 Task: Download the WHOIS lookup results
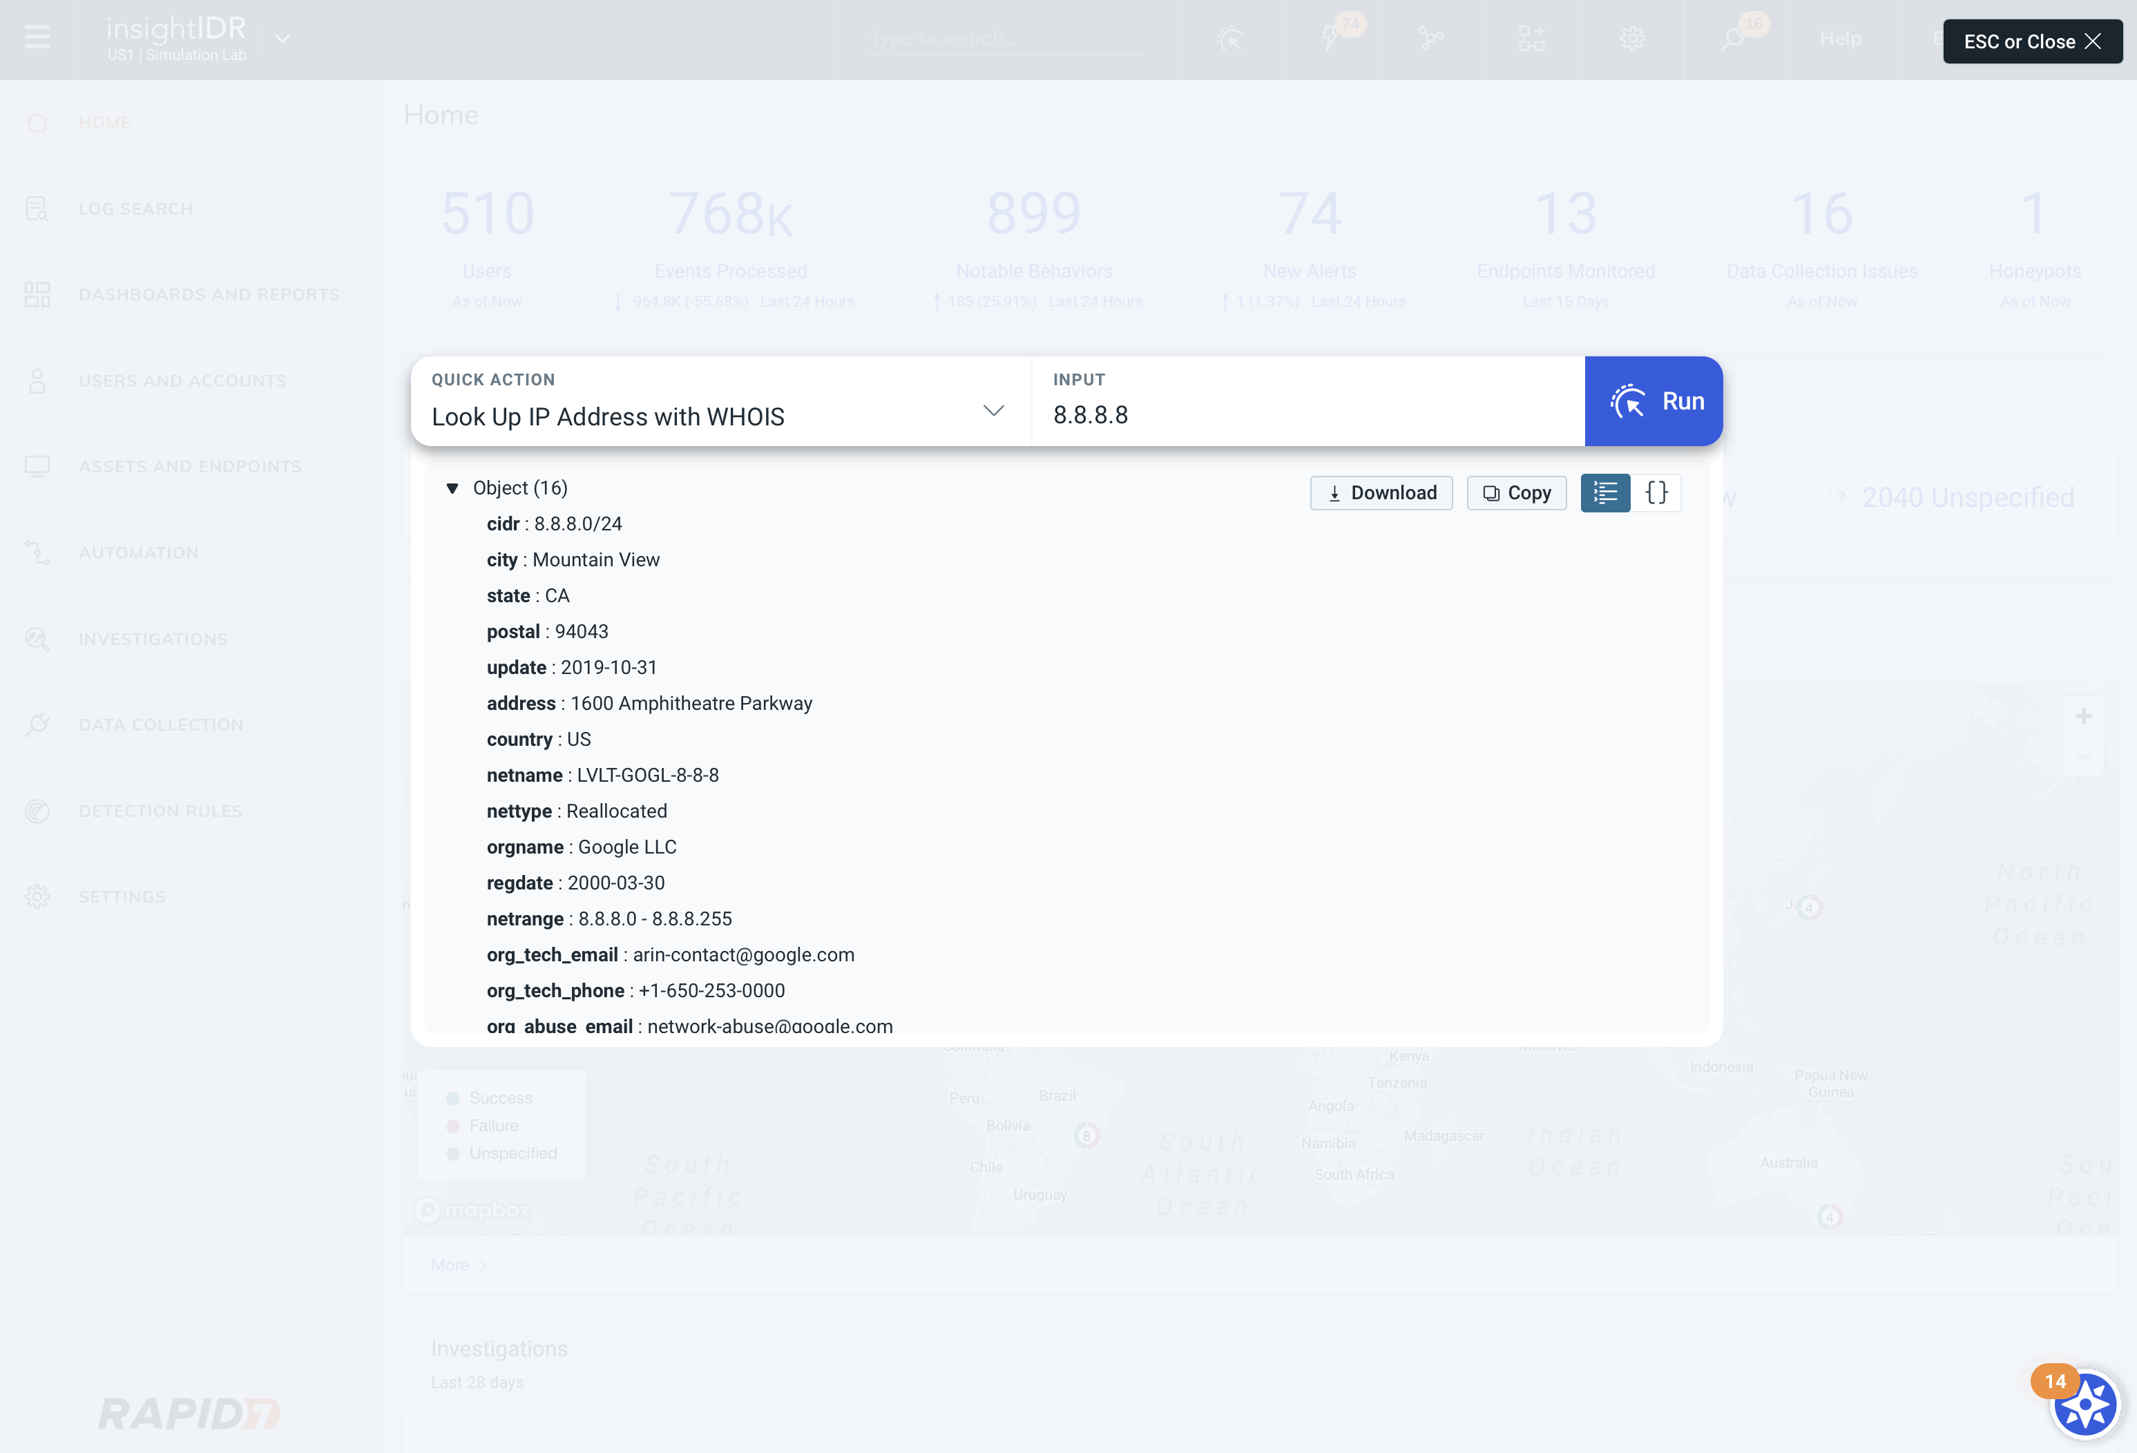(x=1380, y=493)
